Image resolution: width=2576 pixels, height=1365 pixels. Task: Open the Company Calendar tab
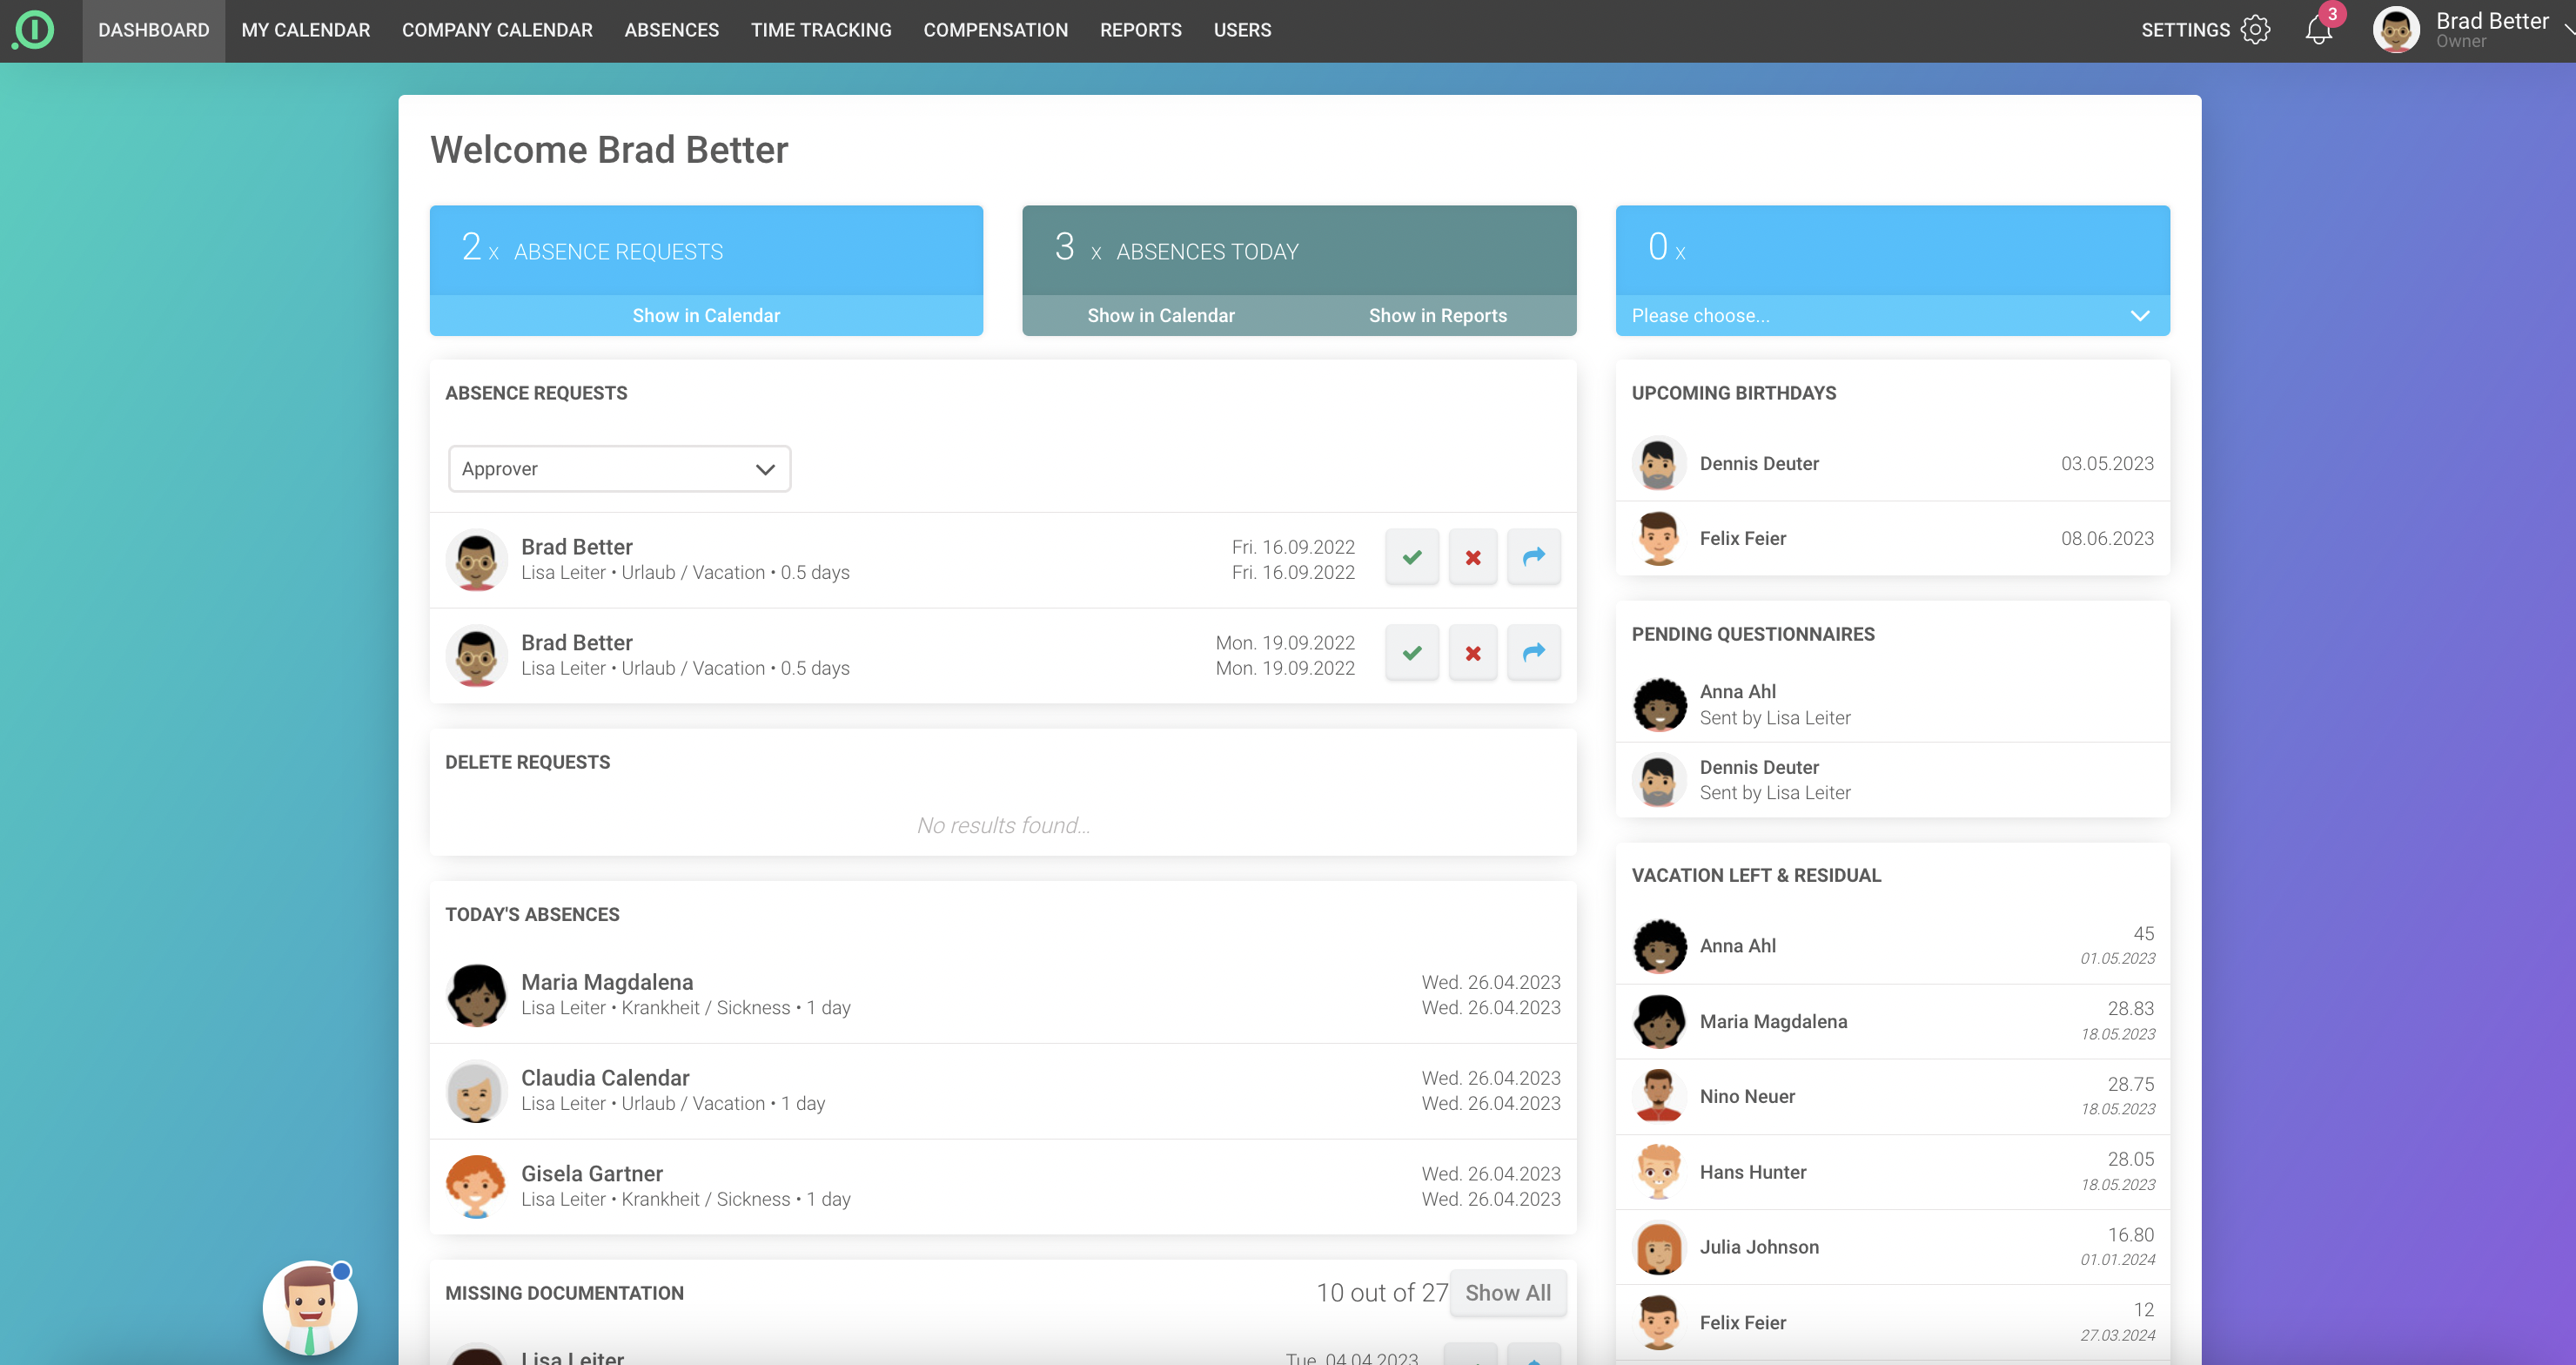point(497,30)
